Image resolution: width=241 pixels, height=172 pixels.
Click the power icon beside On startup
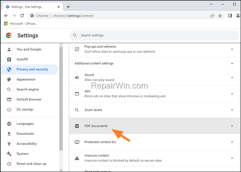9,109
